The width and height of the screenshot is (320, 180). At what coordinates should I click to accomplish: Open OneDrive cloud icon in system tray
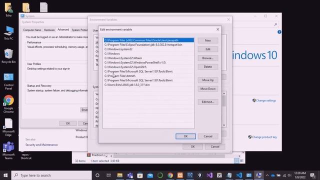(x=273, y=175)
